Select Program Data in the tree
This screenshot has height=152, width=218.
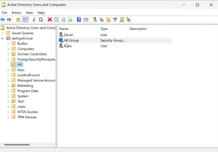tap(28, 91)
